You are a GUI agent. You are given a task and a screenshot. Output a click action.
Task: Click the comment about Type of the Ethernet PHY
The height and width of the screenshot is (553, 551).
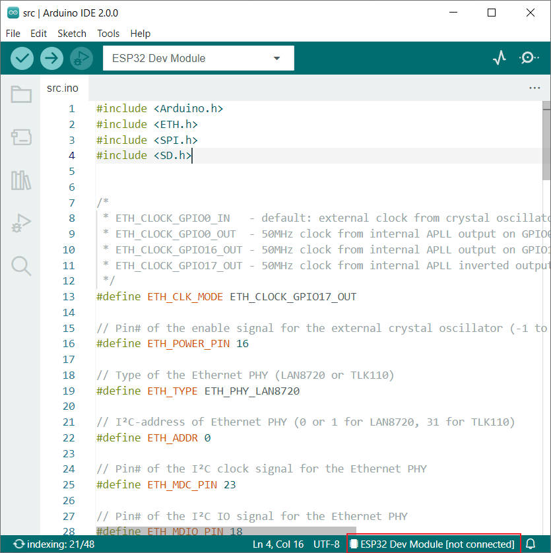245,375
